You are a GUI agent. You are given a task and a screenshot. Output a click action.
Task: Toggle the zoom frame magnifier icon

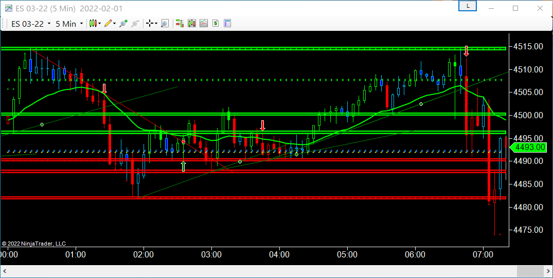[165, 24]
